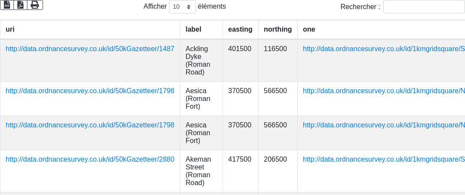Image resolution: width=465 pixels, height=195 pixels.
Task: Sort by the column named one
Action: click(309, 29)
